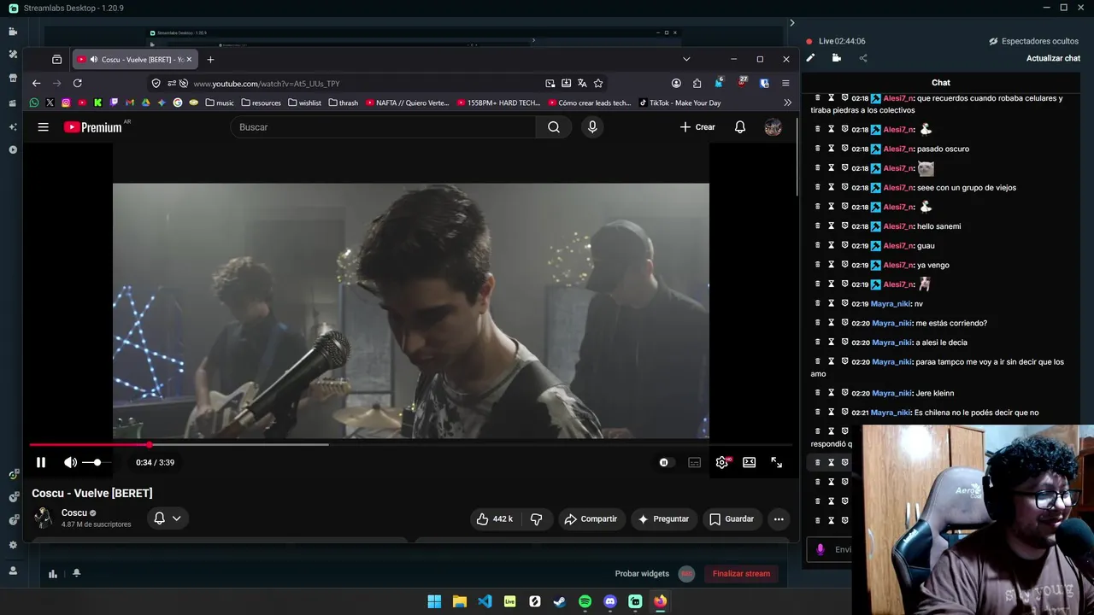Click the Compartir button
Image resolution: width=1094 pixels, height=615 pixels.
pyautogui.click(x=591, y=518)
